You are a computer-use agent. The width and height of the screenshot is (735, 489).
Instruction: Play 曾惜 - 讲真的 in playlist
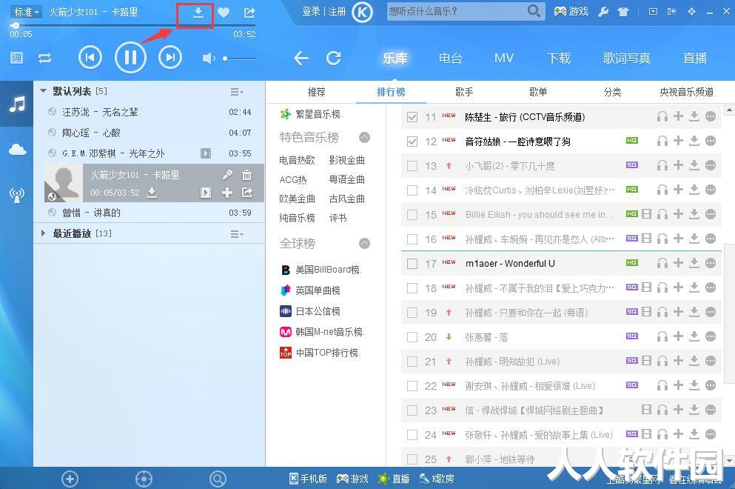pyautogui.click(x=149, y=213)
